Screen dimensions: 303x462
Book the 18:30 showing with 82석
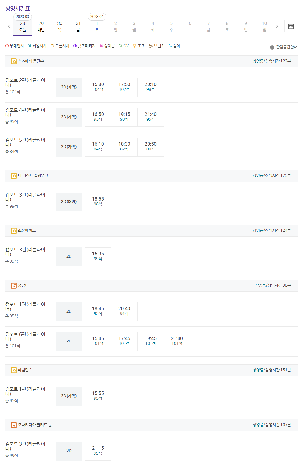pyautogui.click(x=124, y=147)
